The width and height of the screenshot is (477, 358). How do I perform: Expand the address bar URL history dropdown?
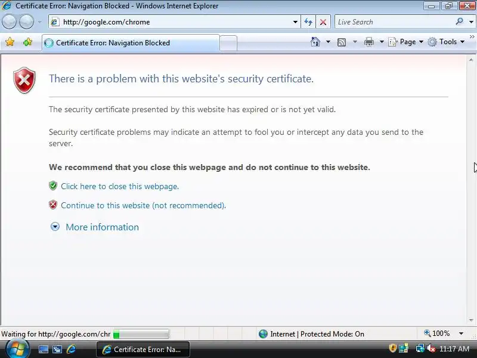pyautogui.click(x=295, y=22)
